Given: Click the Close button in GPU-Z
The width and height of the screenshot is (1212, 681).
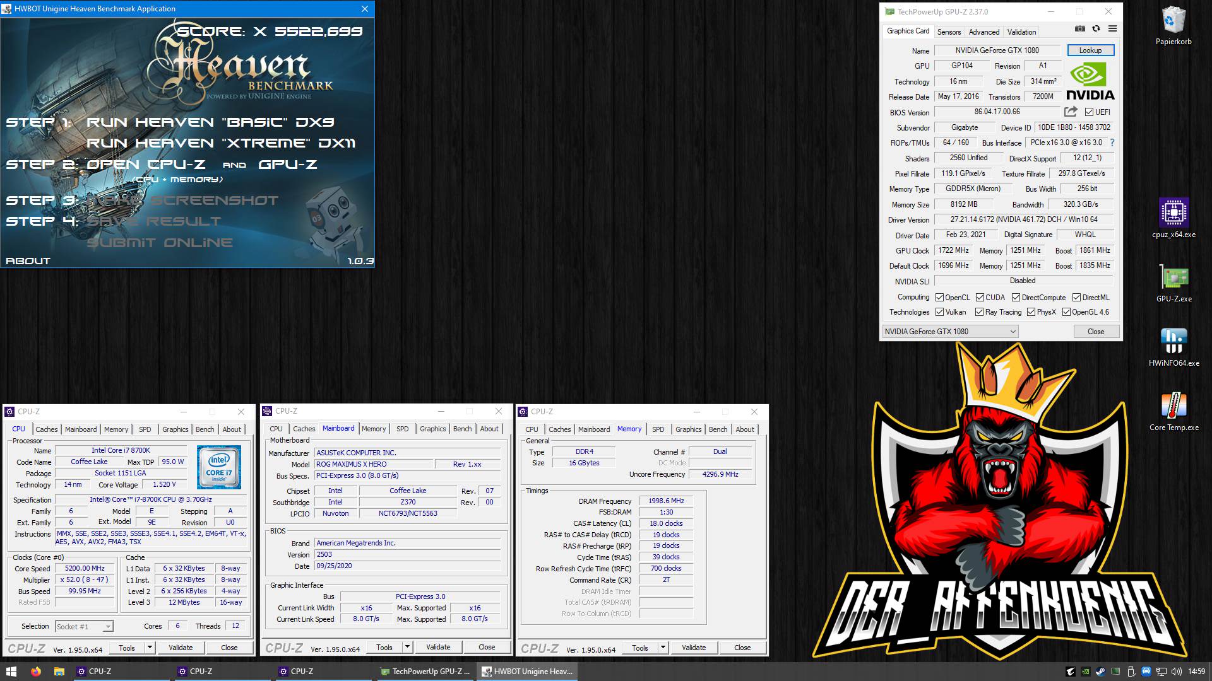Looking at the screenshot, I should (x=1096, y=331).
